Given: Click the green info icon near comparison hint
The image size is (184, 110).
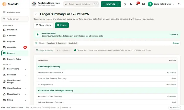Looking at the screenshot, I should click(75, 50).
